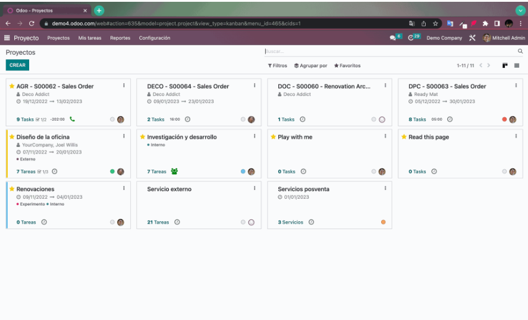The image size is (528, 320).
Task: Open the Reportes menu
Action: tap(120, 38)
